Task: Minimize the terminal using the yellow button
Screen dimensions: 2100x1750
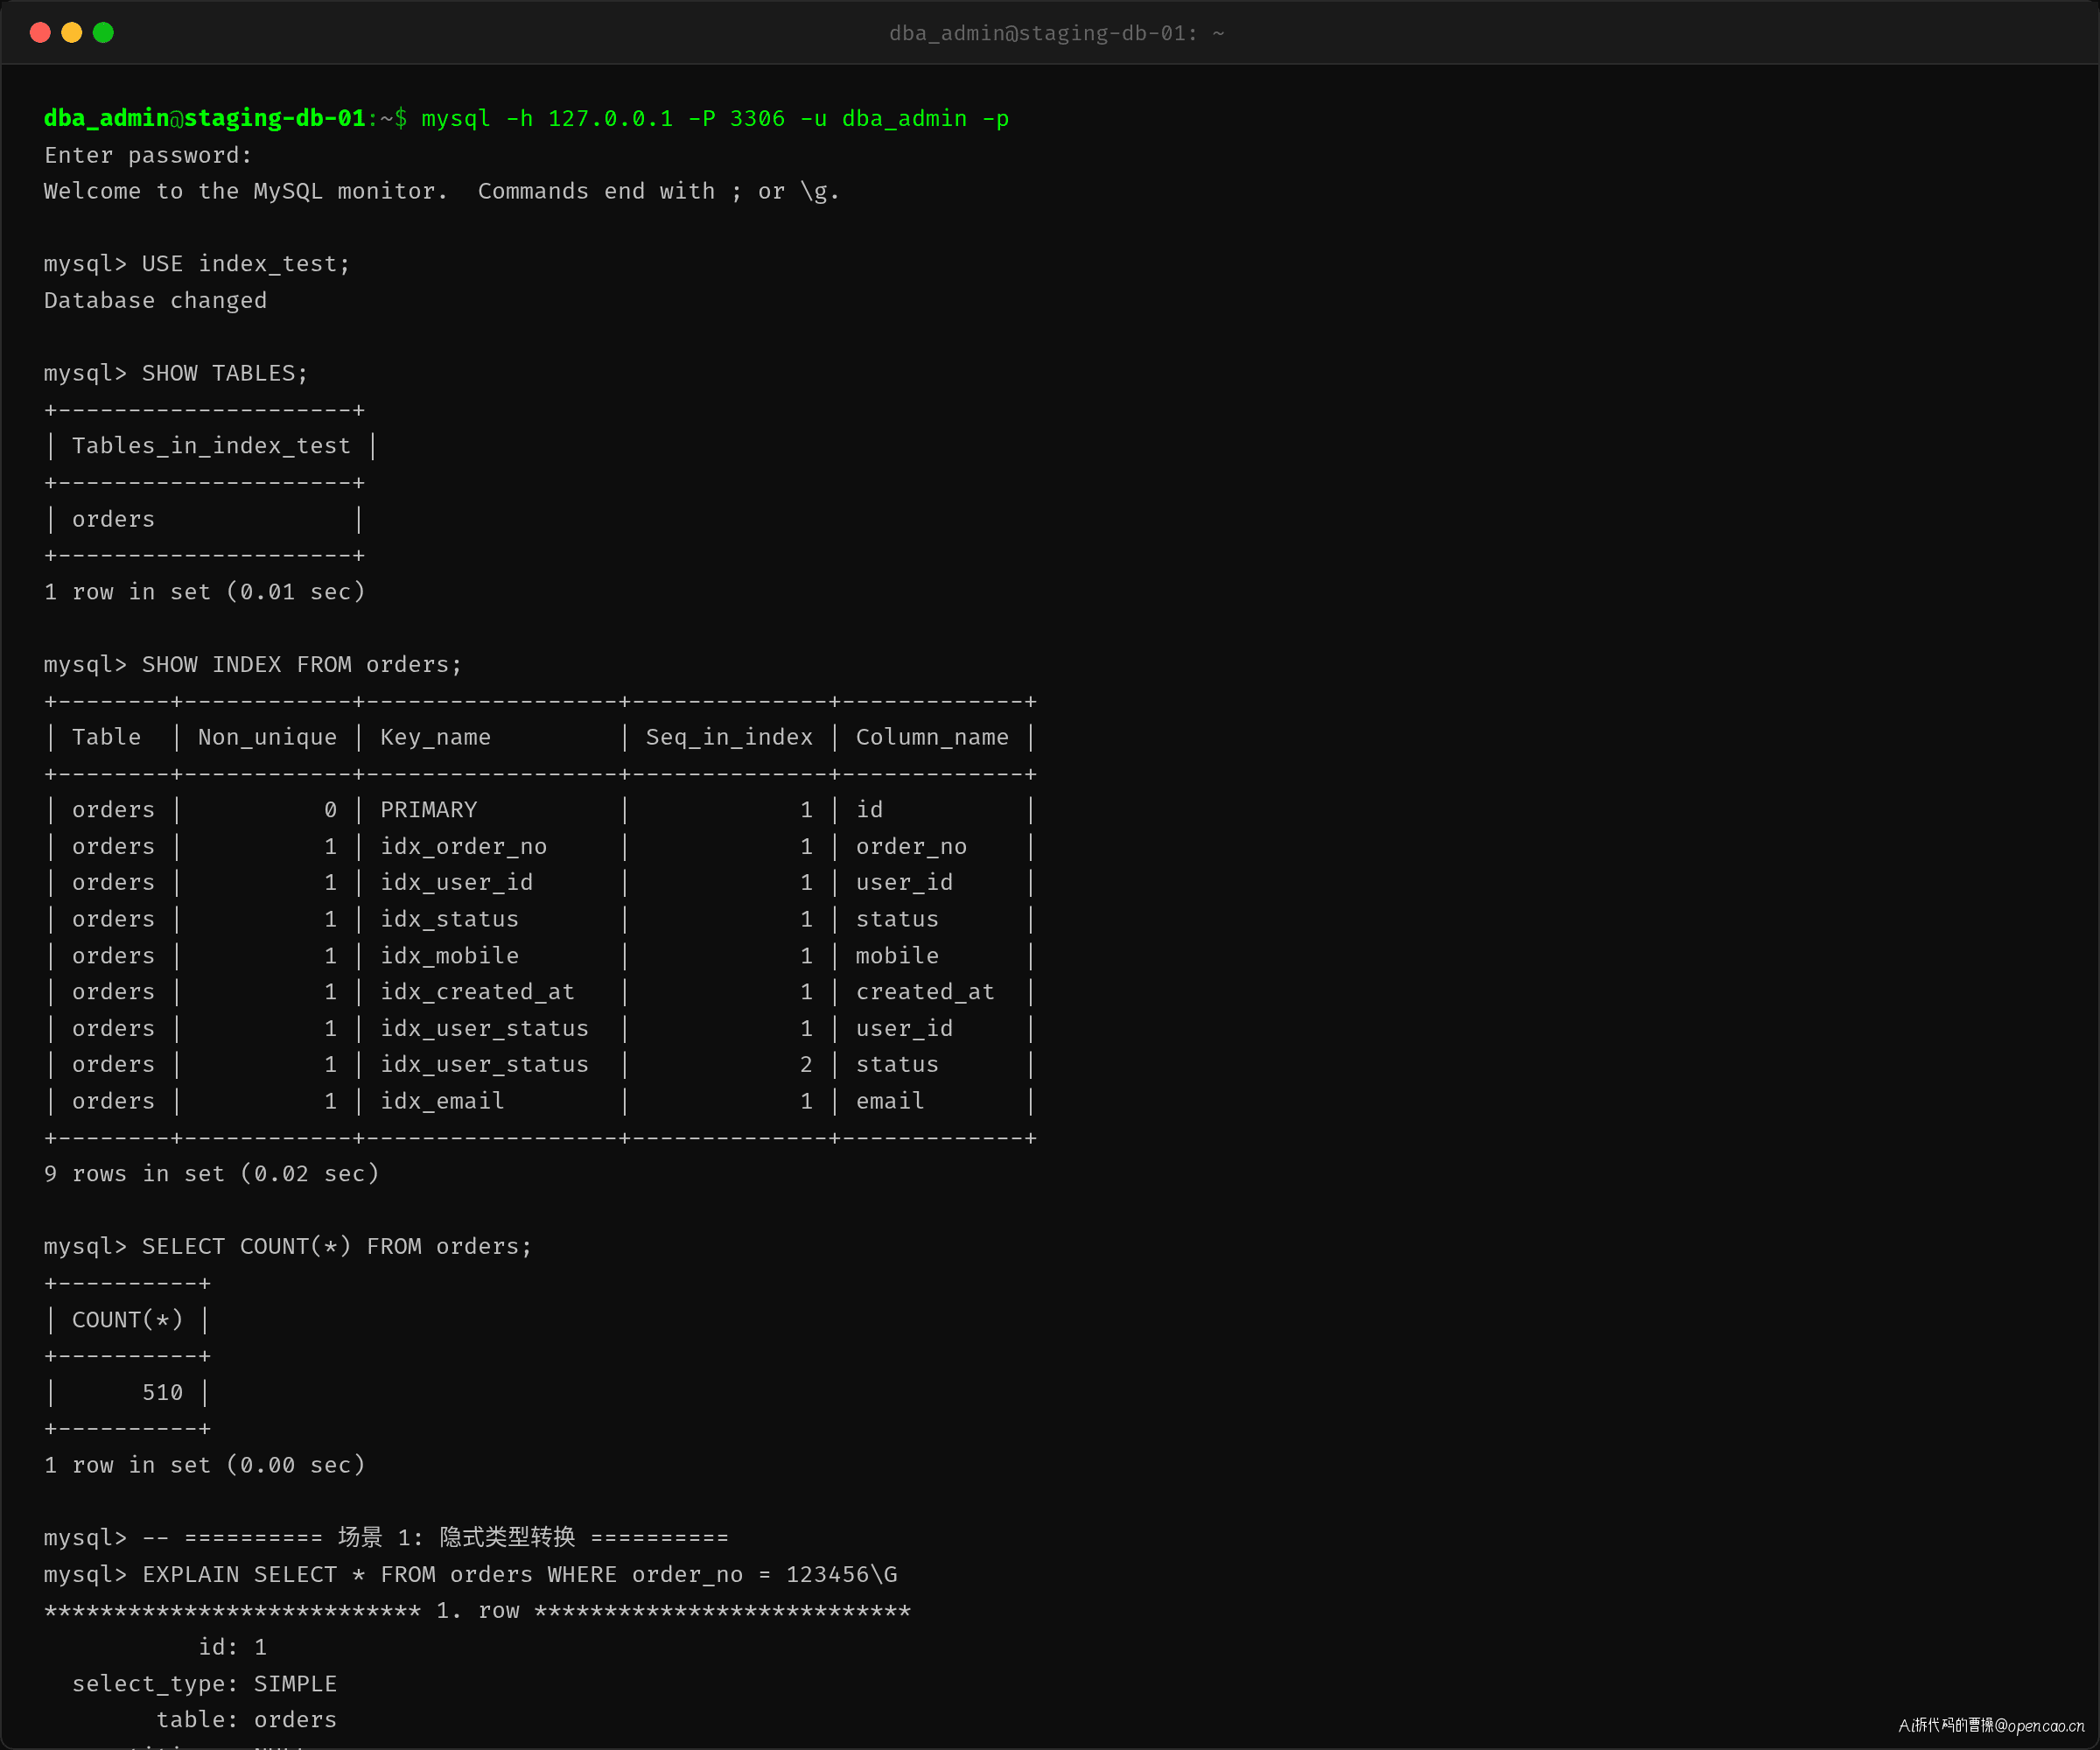Action: [72, 33]
